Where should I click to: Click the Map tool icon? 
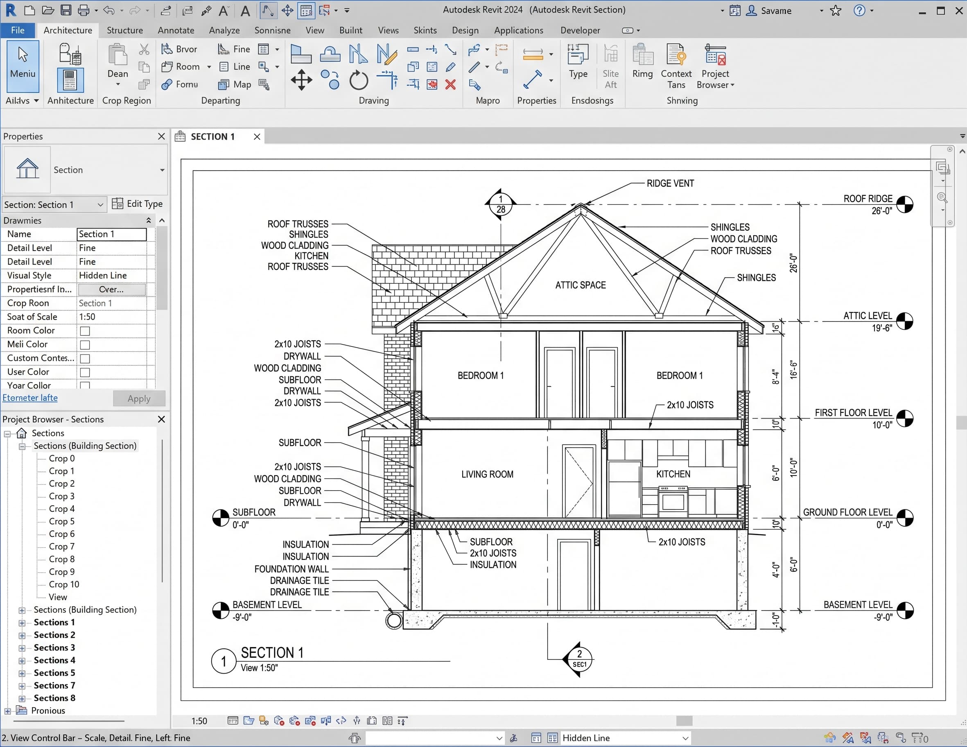(x=235, y=84)
